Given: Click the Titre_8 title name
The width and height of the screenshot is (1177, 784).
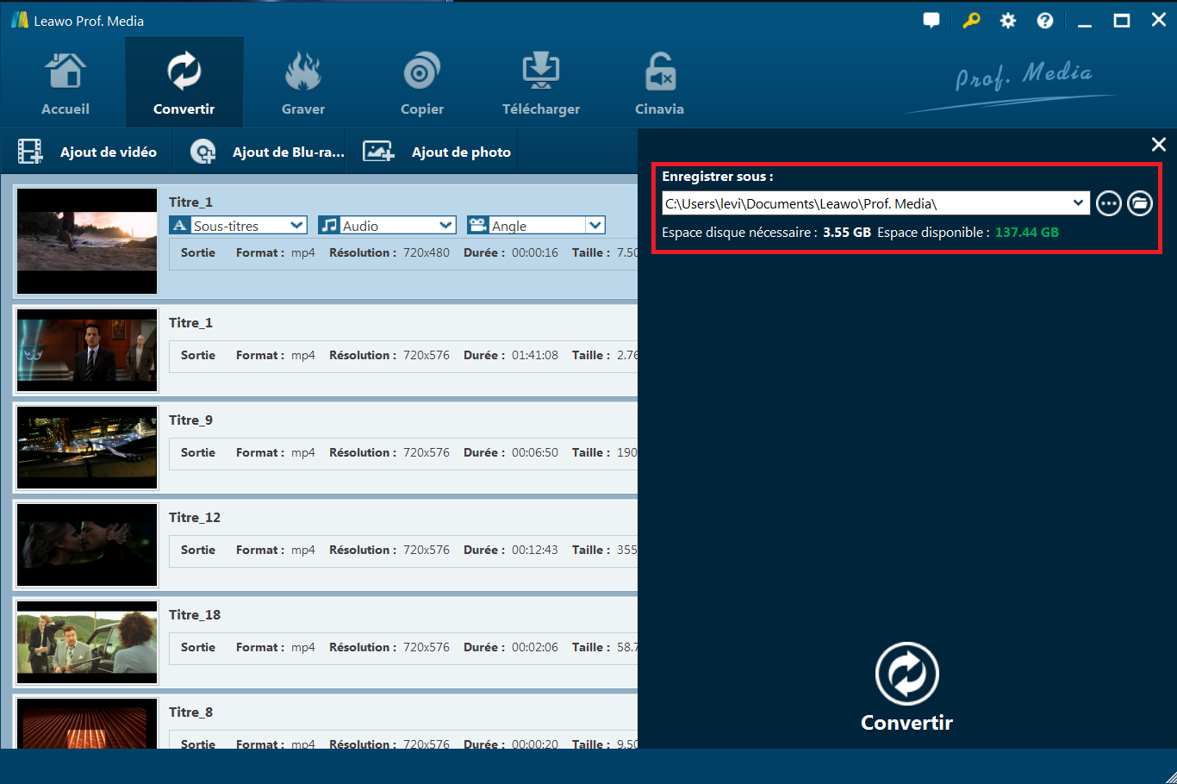Looking at the screenshot, I should click(x=190, y=712).
